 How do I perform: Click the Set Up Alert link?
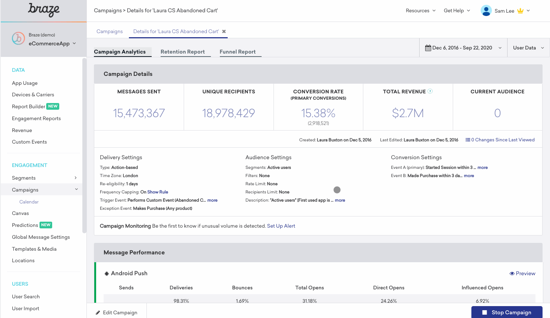tap(281, 226)
